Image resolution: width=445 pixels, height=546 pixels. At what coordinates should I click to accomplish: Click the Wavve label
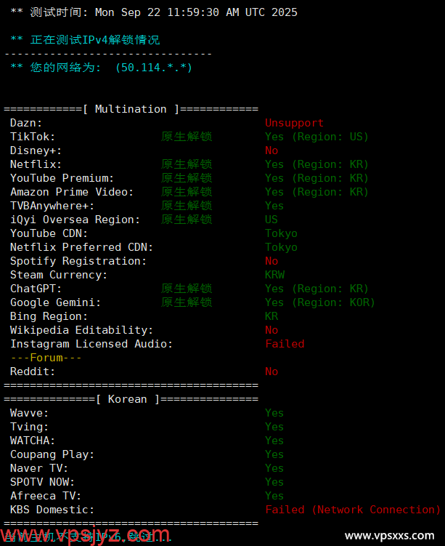[x=29, y=413]
